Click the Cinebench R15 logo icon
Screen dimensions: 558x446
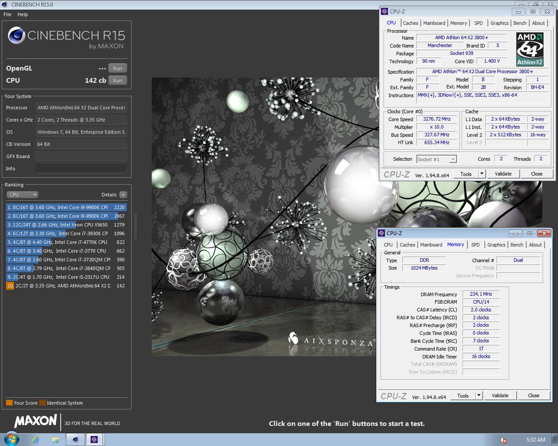pos(16,35)
